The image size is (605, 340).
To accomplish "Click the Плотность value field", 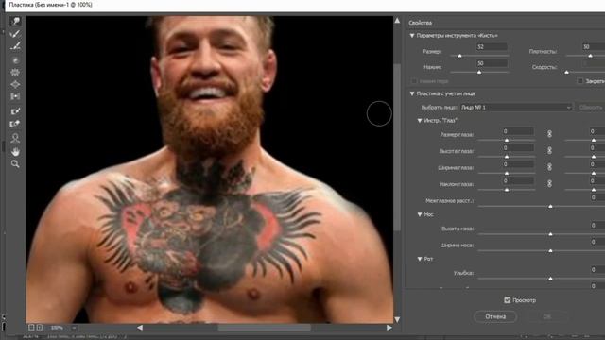I will 594,47.
